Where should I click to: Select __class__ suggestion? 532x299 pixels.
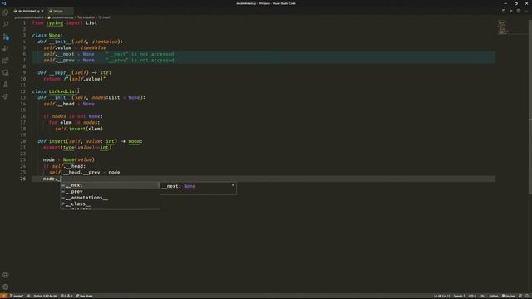pos(110,204)
